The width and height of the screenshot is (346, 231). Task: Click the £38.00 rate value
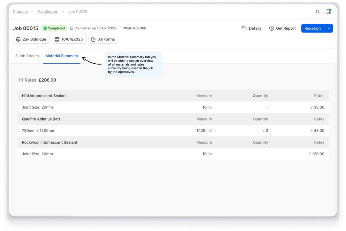(317, 107)
